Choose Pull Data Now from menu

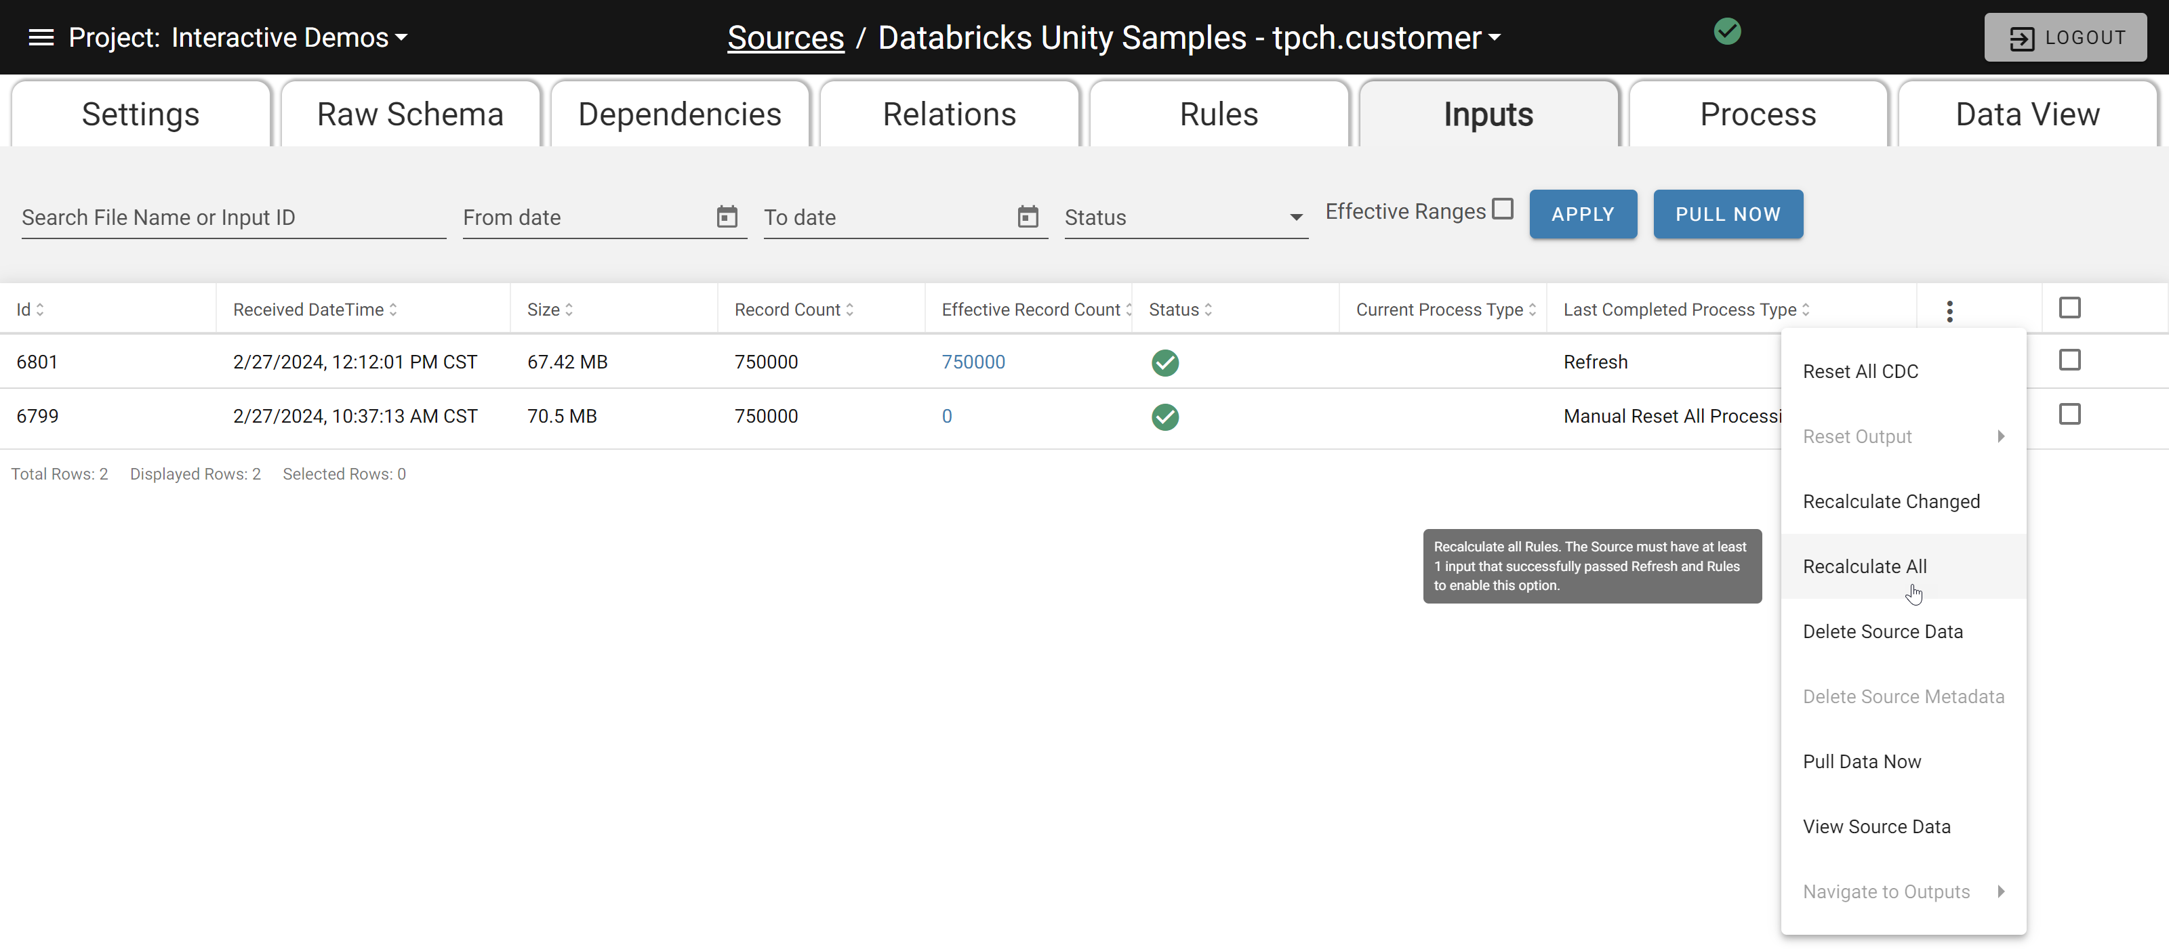point(1903,762)
